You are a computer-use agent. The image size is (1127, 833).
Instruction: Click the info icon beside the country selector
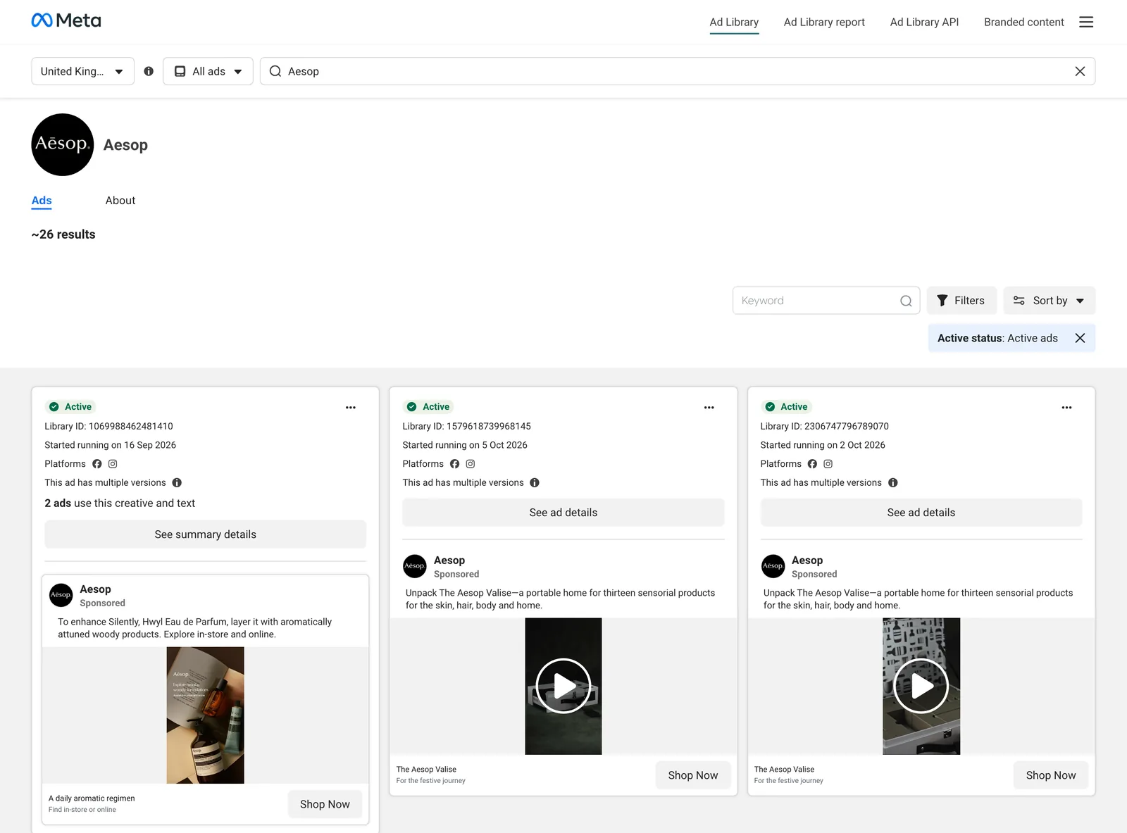pyautogui.click(x=149, y=71)
